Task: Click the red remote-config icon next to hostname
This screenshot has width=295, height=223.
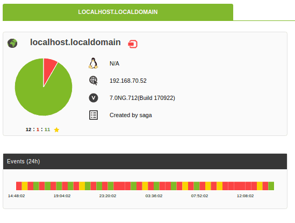Action: pyautogui.click(x=133, y=44)
